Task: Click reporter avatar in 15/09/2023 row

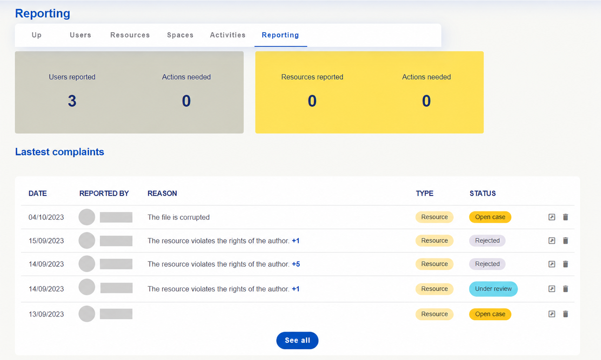Action: [x=87, y=240]
